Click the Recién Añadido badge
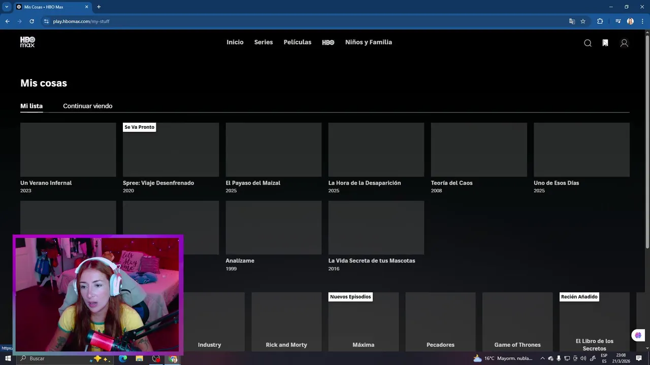This screenshot has width=650, height=365. coord(579,297)
